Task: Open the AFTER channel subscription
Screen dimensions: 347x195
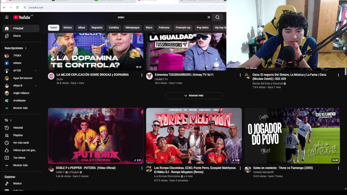Action: (21, 71)
